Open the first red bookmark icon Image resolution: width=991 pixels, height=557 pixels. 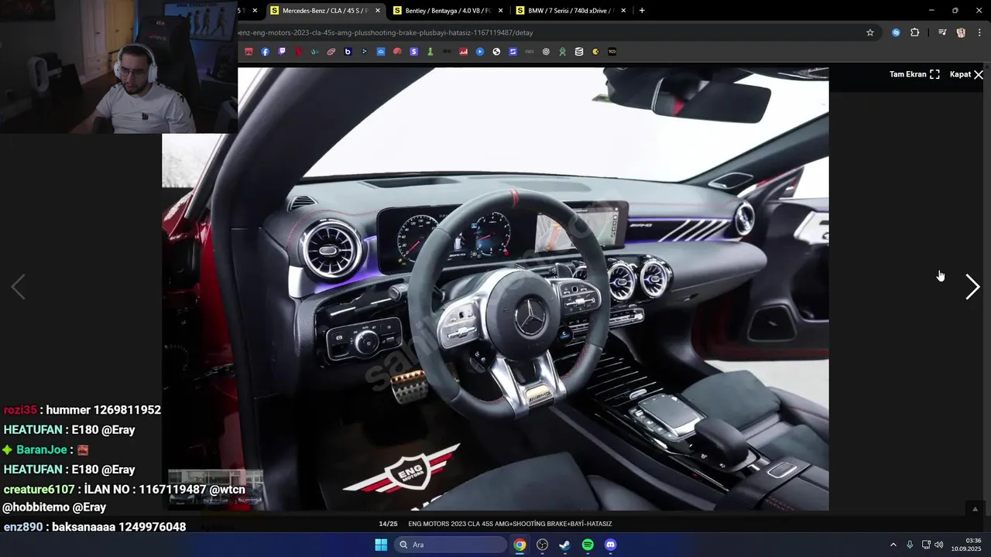point(249,52)
